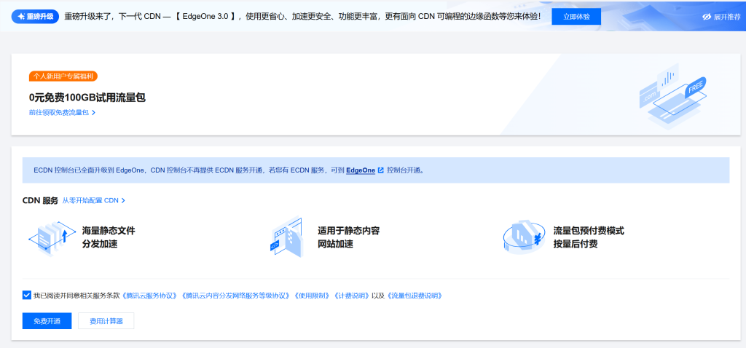Click the 适用于静态内容 网站加速 text

(x=349, y=238)
